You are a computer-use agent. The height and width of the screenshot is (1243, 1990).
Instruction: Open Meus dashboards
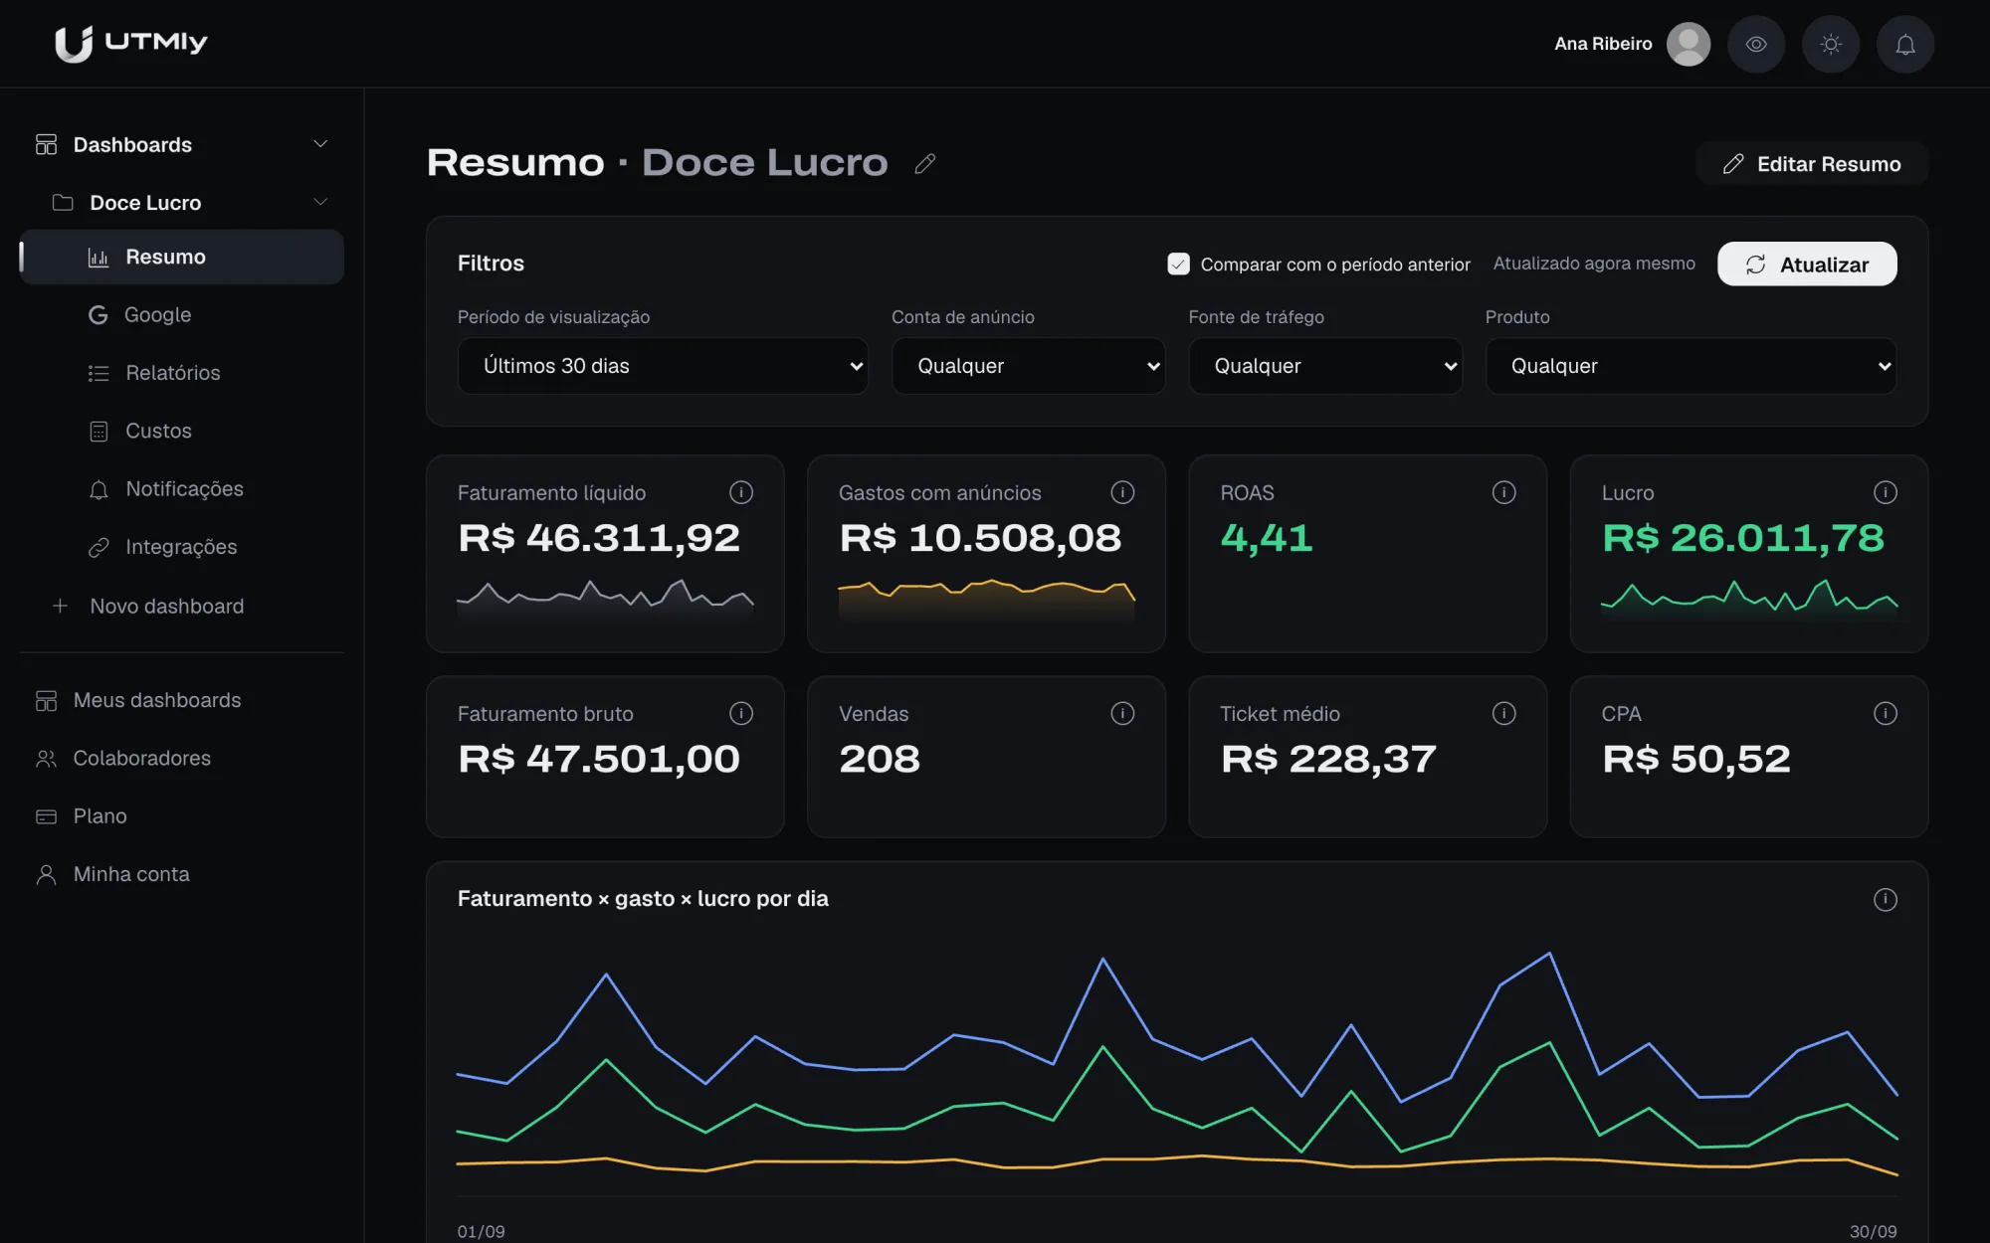pos(182,700)
